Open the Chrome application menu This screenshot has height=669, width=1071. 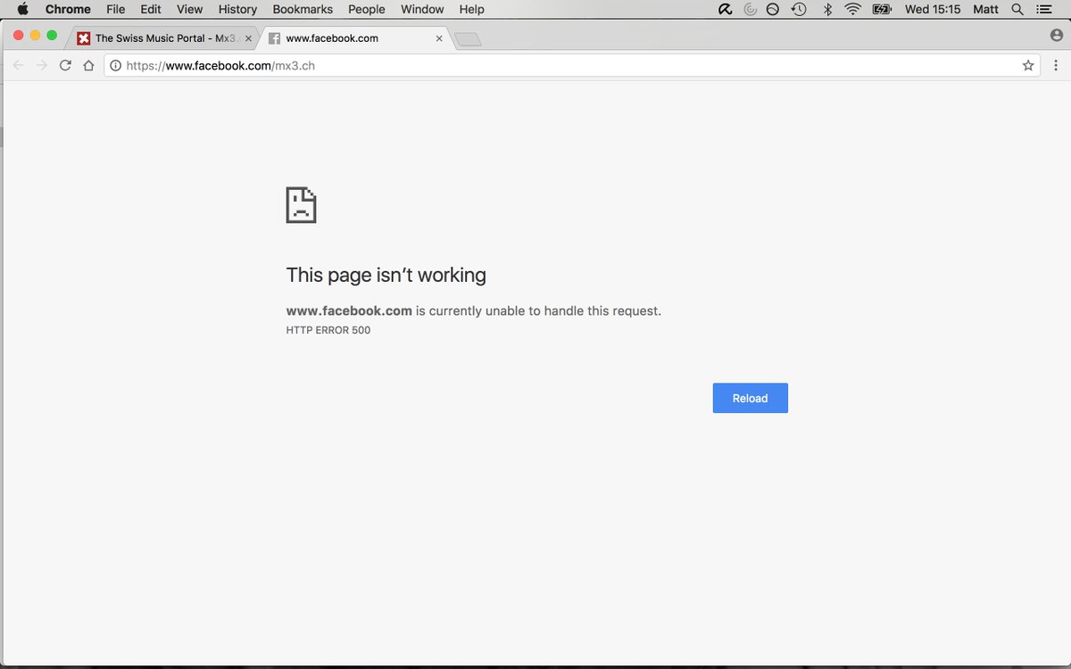pos(68,9)
